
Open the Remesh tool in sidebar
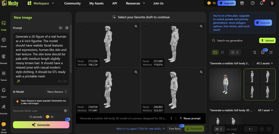(x=4, y=57)
